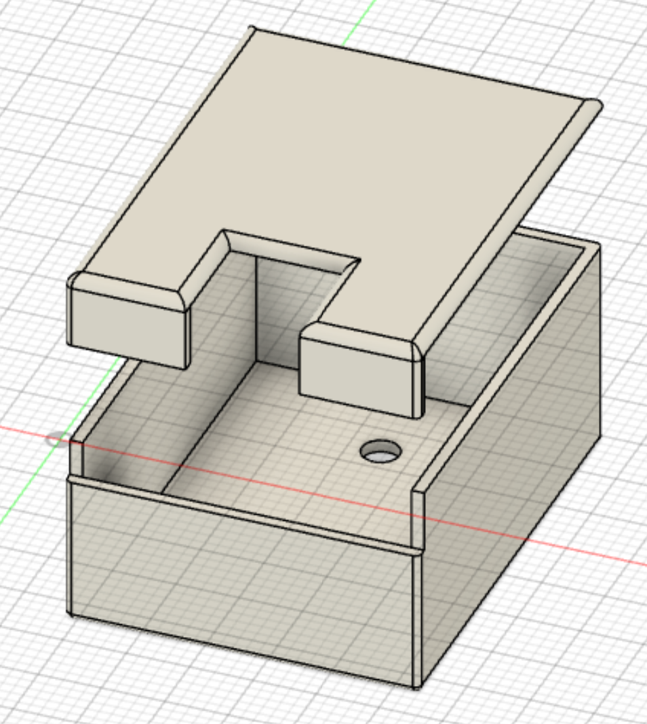This screenshot has width=647, height=724.
Task: Select the right outer side face of the box
Action: tap(512, 467)
